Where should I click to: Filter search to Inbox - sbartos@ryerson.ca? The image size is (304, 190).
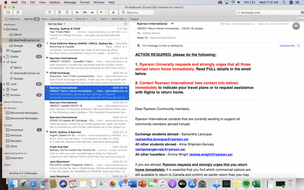56,19
